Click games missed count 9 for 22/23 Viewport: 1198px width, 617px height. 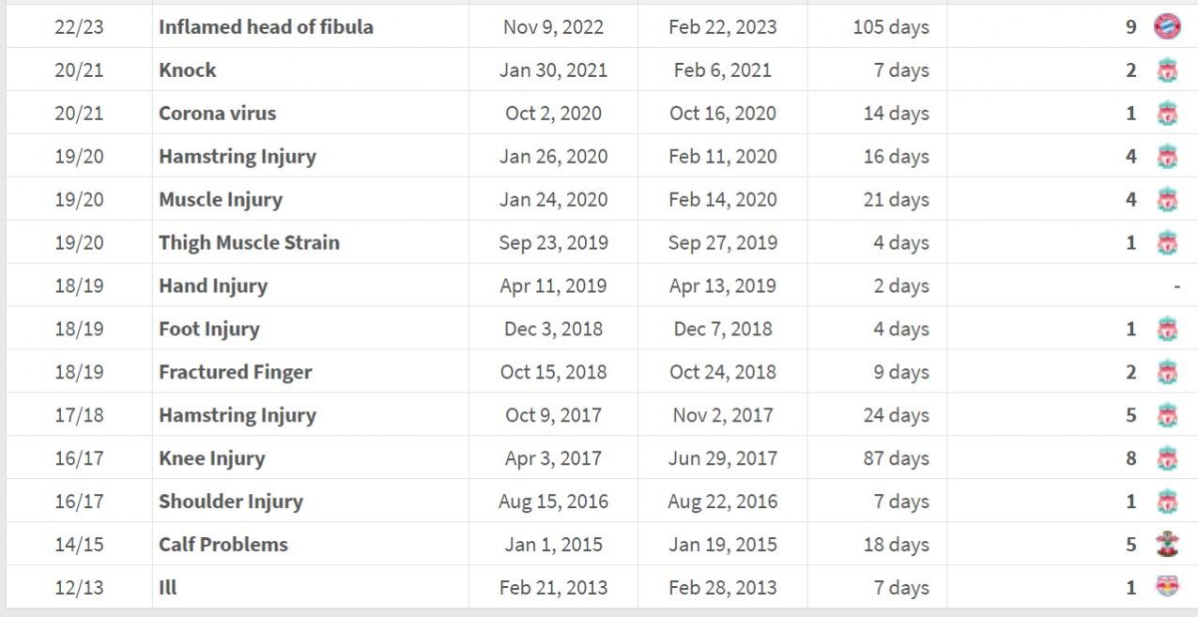click(1131, 26)
